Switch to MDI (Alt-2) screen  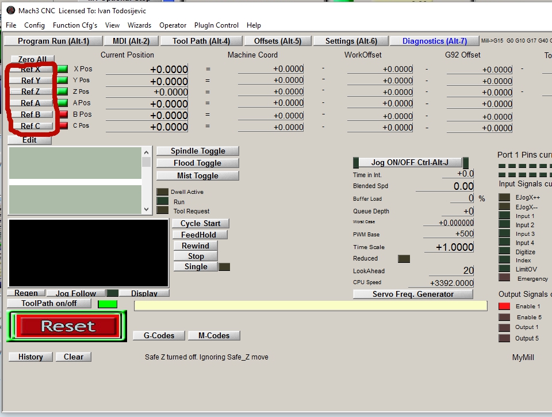tap(131, 41)
